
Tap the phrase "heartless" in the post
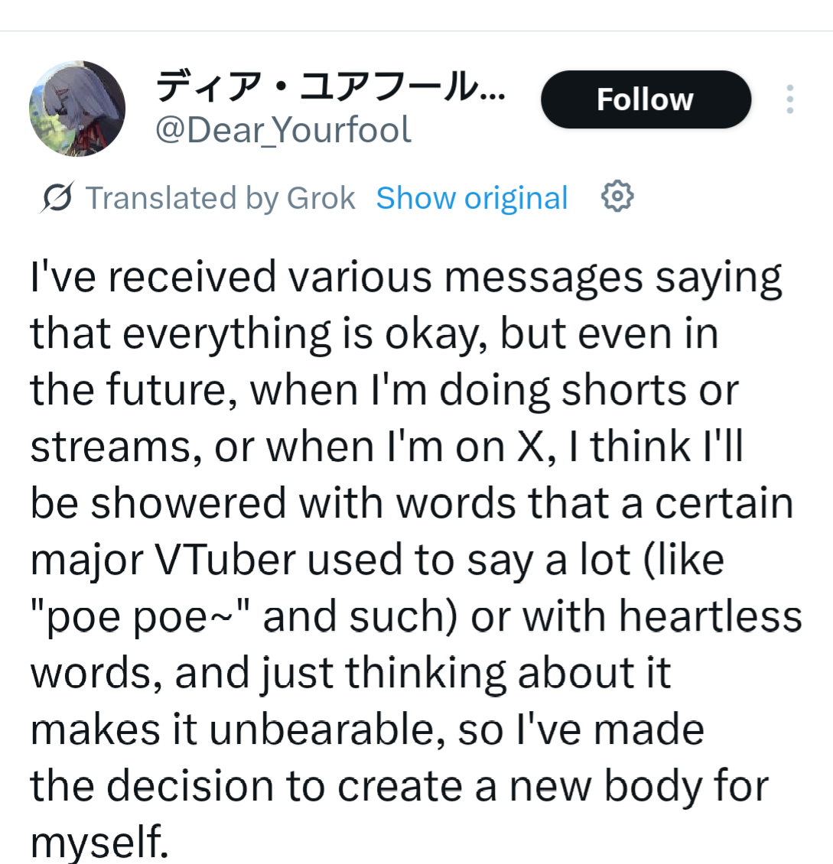(710, 616)
